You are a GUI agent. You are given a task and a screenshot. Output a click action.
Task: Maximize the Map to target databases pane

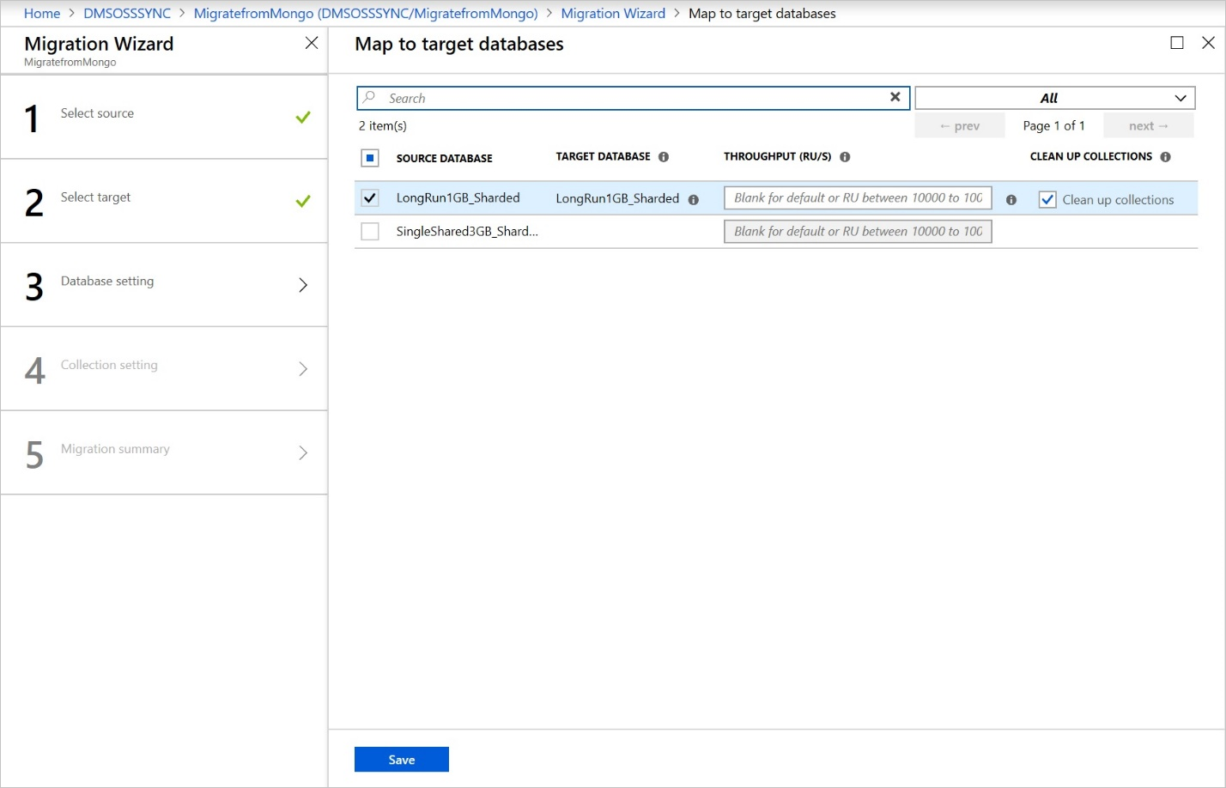pyautogui.click(x=1177, y=43)
